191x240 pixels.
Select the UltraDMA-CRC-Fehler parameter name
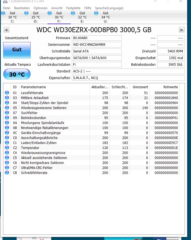tap(37, 168)
